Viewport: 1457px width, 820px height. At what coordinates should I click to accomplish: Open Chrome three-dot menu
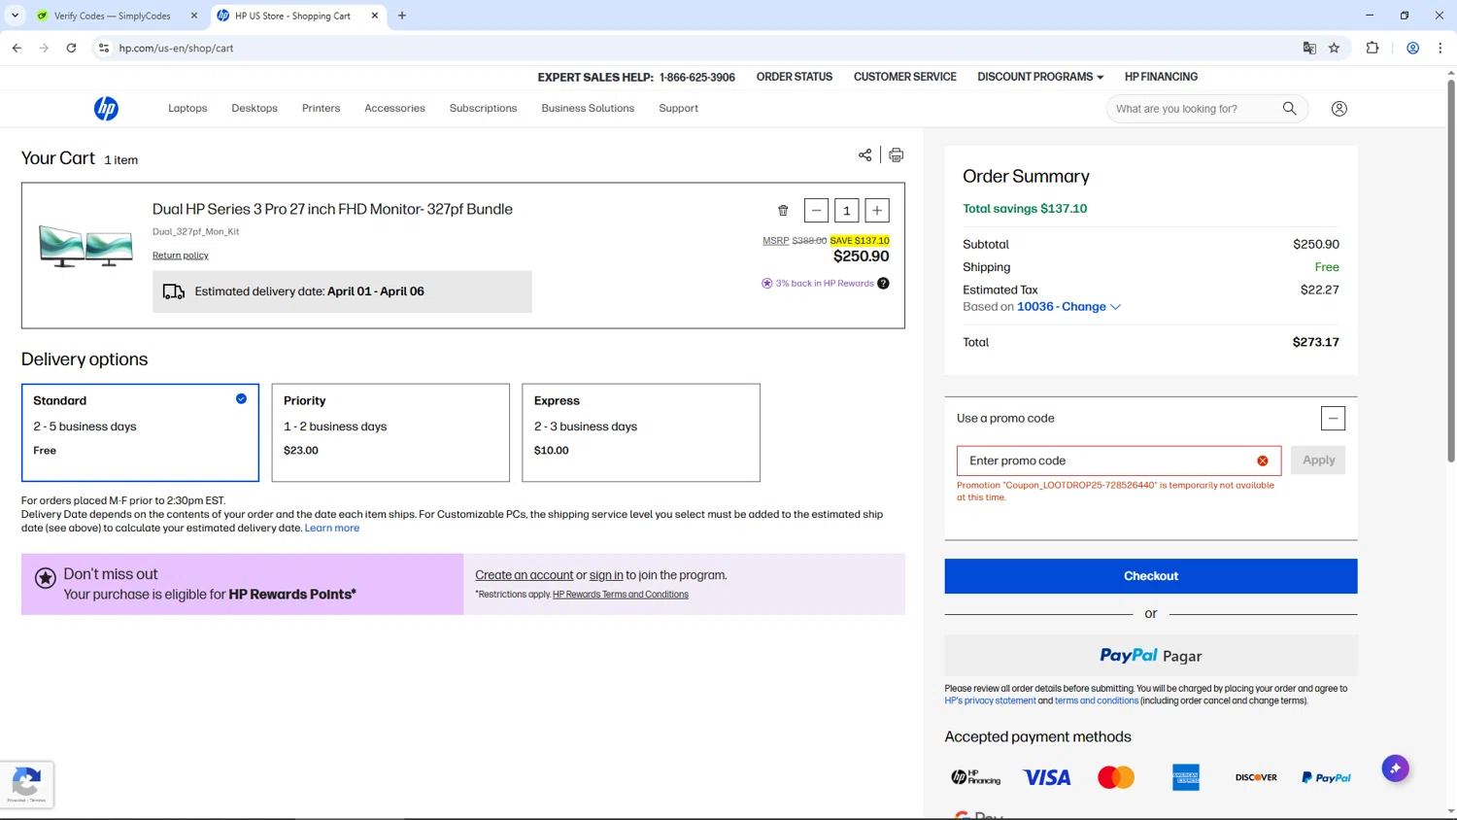click(x=1440, y=48)
